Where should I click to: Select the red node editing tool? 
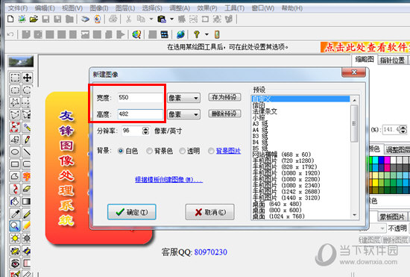(15, 127)
